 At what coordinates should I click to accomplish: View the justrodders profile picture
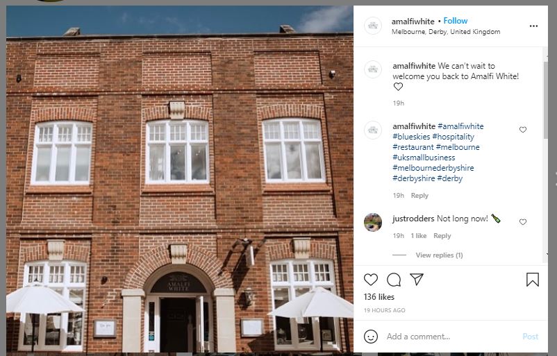point(373,222)
